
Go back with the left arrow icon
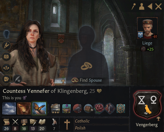(150, 6)
